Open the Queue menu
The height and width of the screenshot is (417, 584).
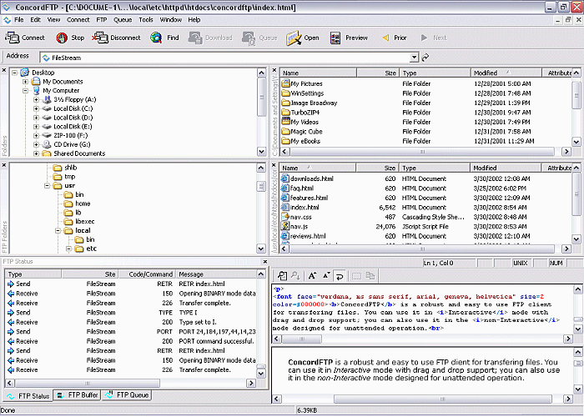click(x=123, y=20)
